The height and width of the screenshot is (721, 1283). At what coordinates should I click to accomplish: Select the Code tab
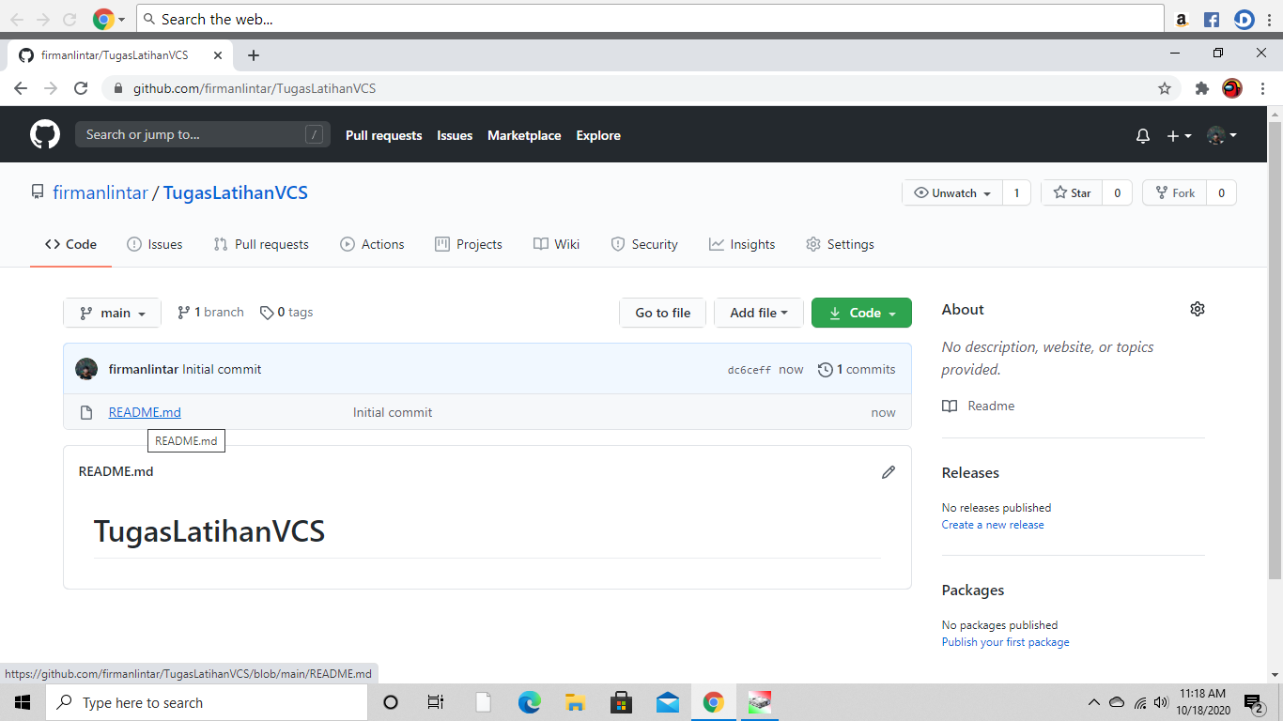[x=70, y=244]
